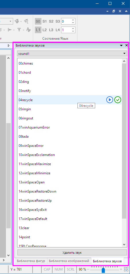Viewport: 130px width, 274px height.
Task: Click the align left edge icon
Action: (x=10, y=30)
